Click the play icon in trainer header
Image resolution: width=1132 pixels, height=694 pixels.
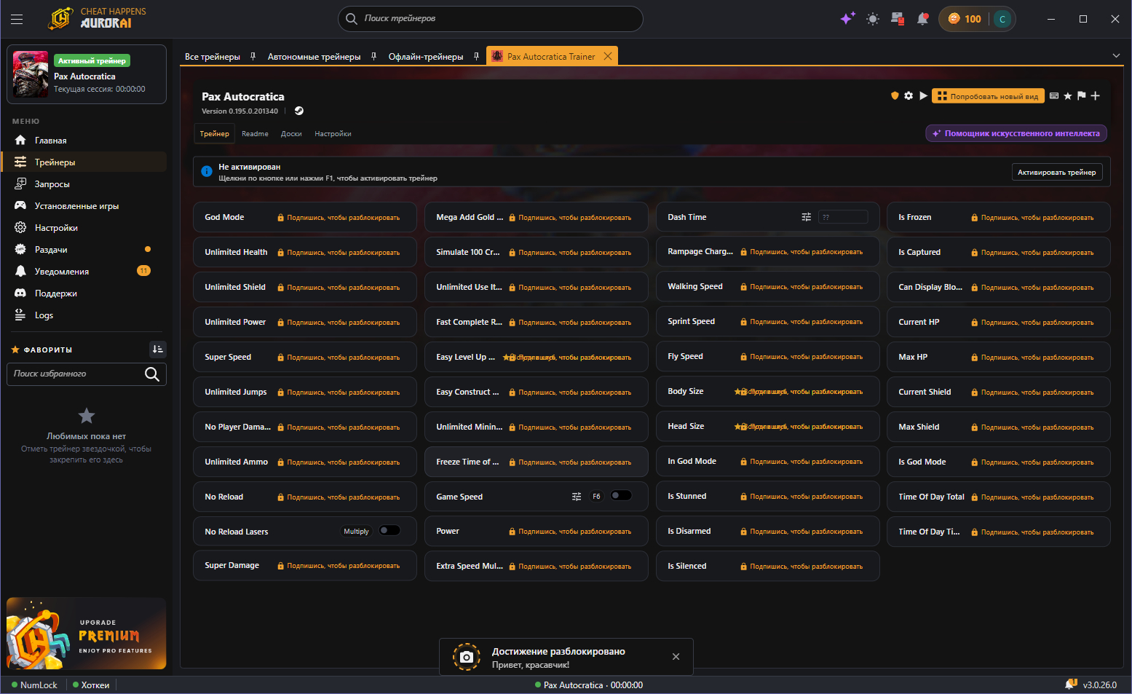923,95
